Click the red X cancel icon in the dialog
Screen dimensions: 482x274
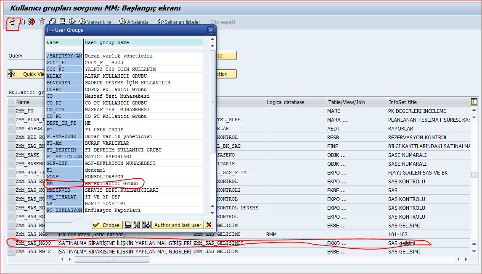(x=209, y=225)
